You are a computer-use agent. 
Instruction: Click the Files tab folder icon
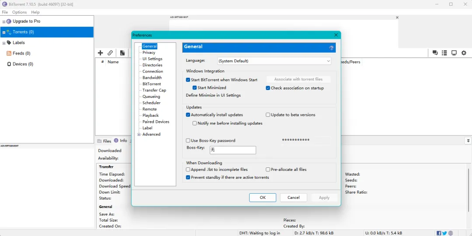[x=99, y=141]
